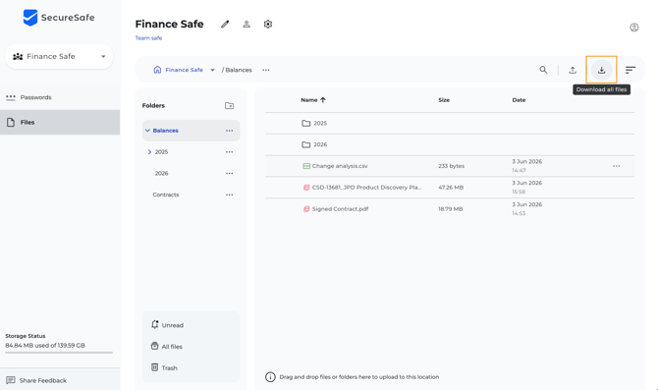This screenshot has height=390, width=658.
Task: Open more options for Contracts folder in tree
Action: click(x=229, y=195)
